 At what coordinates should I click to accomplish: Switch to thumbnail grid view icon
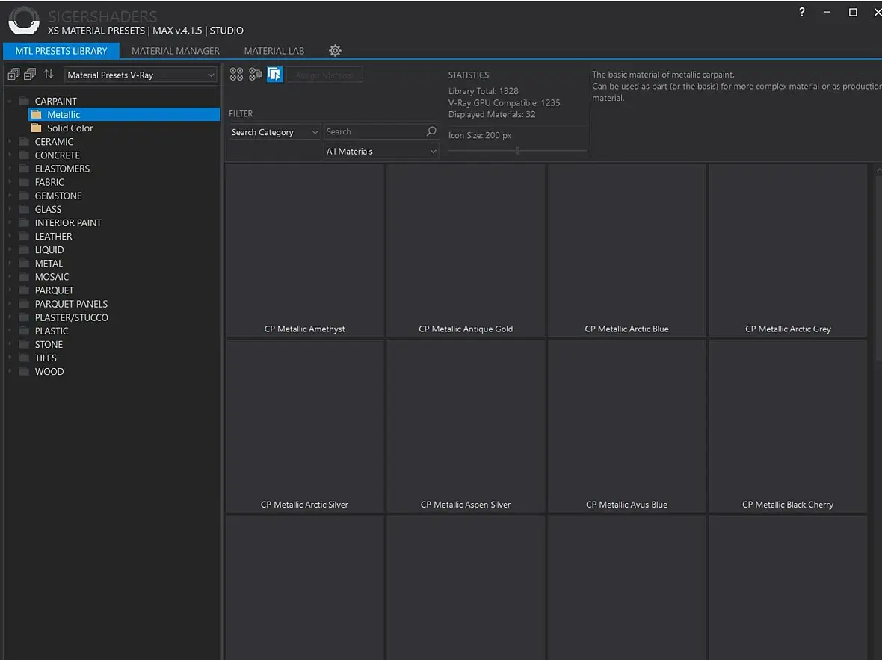[236, 74]
